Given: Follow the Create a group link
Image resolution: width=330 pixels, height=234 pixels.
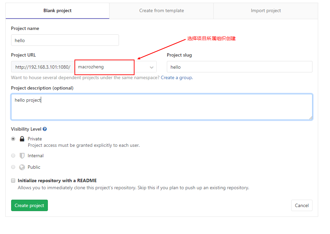Looking at the screenshot, I should pos(176,77).
